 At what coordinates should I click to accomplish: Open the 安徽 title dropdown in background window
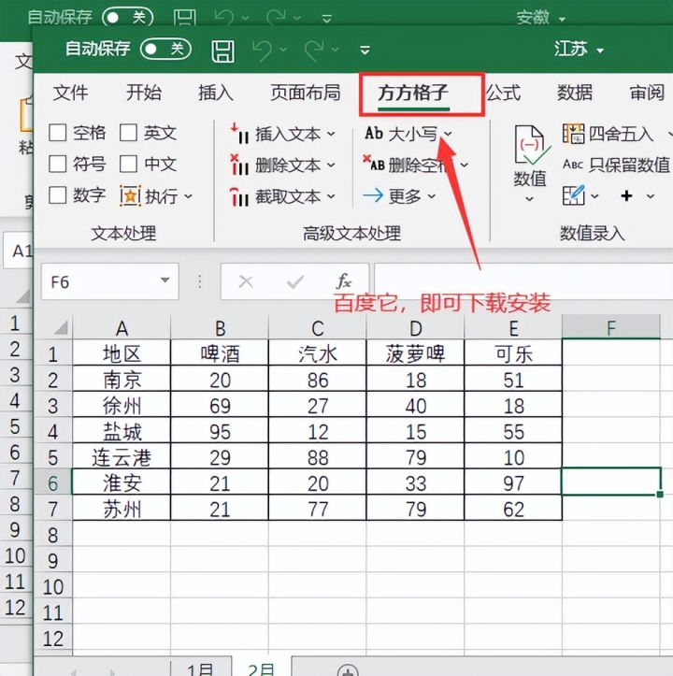point(562,20)
